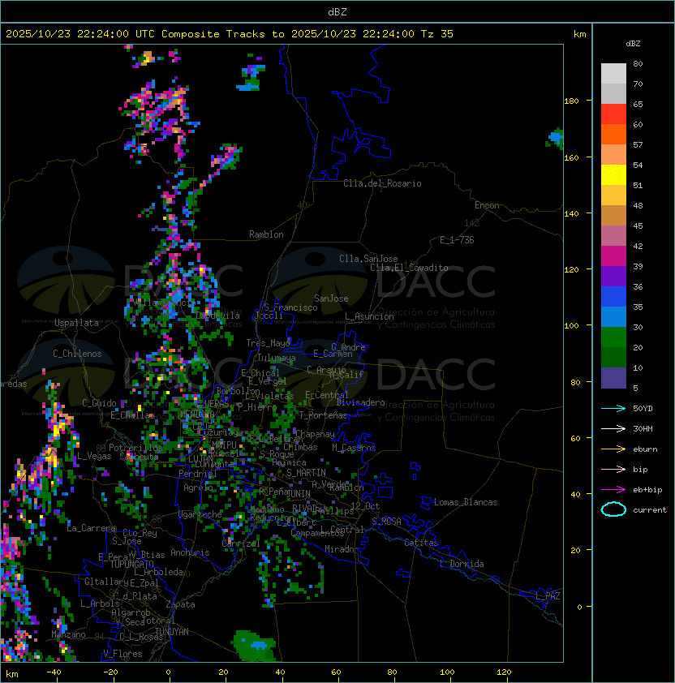
Task: Click the Ugarteche label
Action: tap(200, 514)
